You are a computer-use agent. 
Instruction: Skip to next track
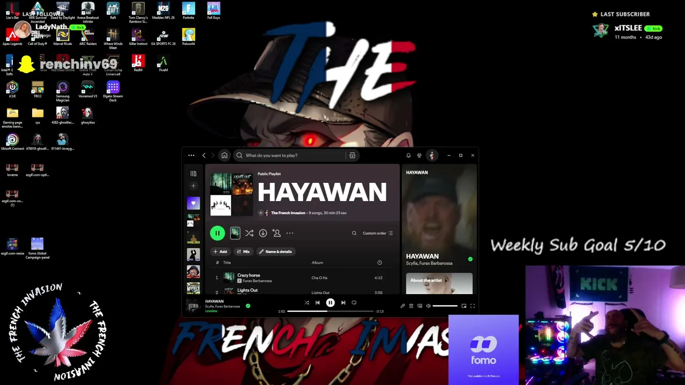(343, 303)
